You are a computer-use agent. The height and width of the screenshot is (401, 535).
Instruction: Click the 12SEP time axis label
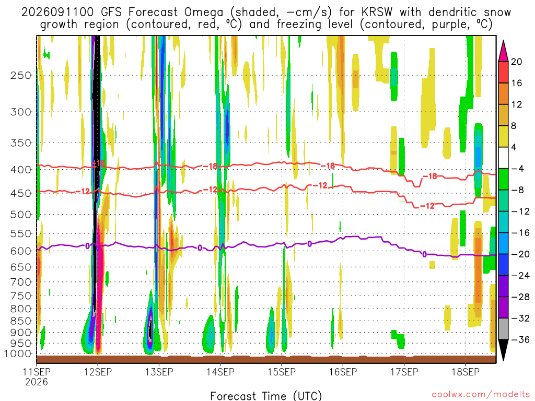tap(98, 372)
